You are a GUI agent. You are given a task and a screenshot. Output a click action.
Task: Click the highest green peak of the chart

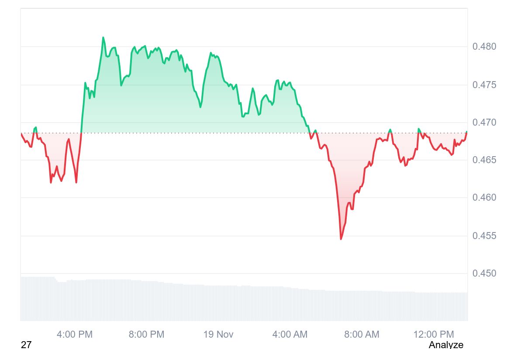pos(103,38)
